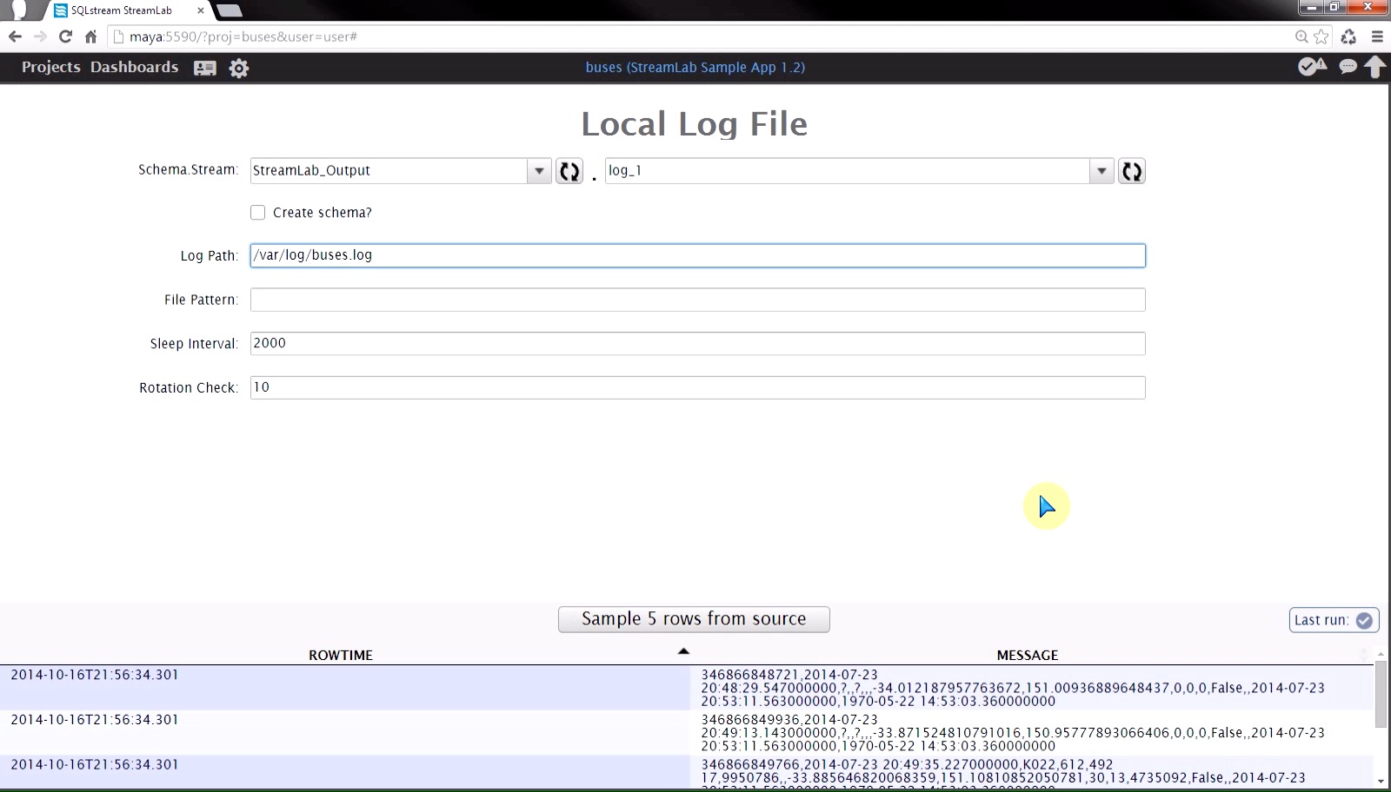Click the Rotation Check label

(189, 388)
